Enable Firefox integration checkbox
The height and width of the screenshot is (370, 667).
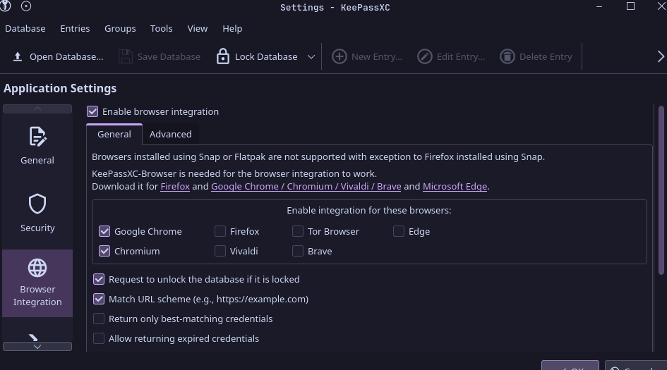(x=220, y=232)
